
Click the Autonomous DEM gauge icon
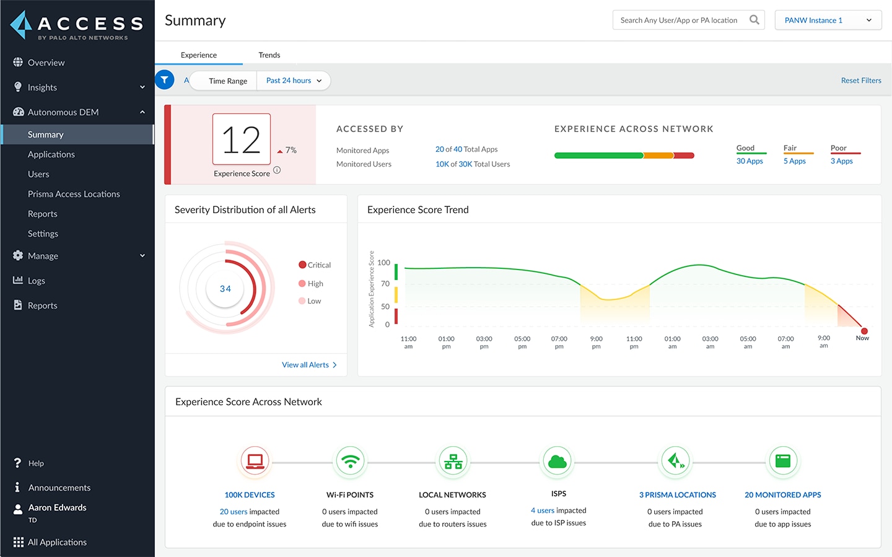point(17,112)
